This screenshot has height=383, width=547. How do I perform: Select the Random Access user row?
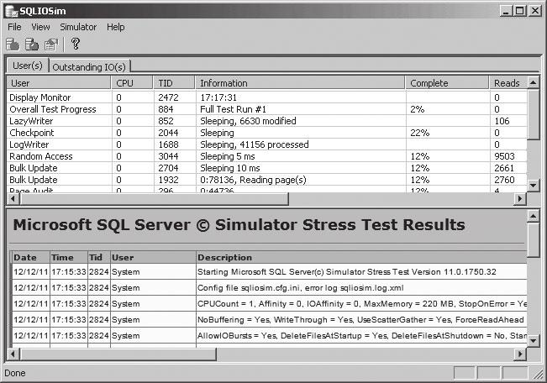click(267, 156)
